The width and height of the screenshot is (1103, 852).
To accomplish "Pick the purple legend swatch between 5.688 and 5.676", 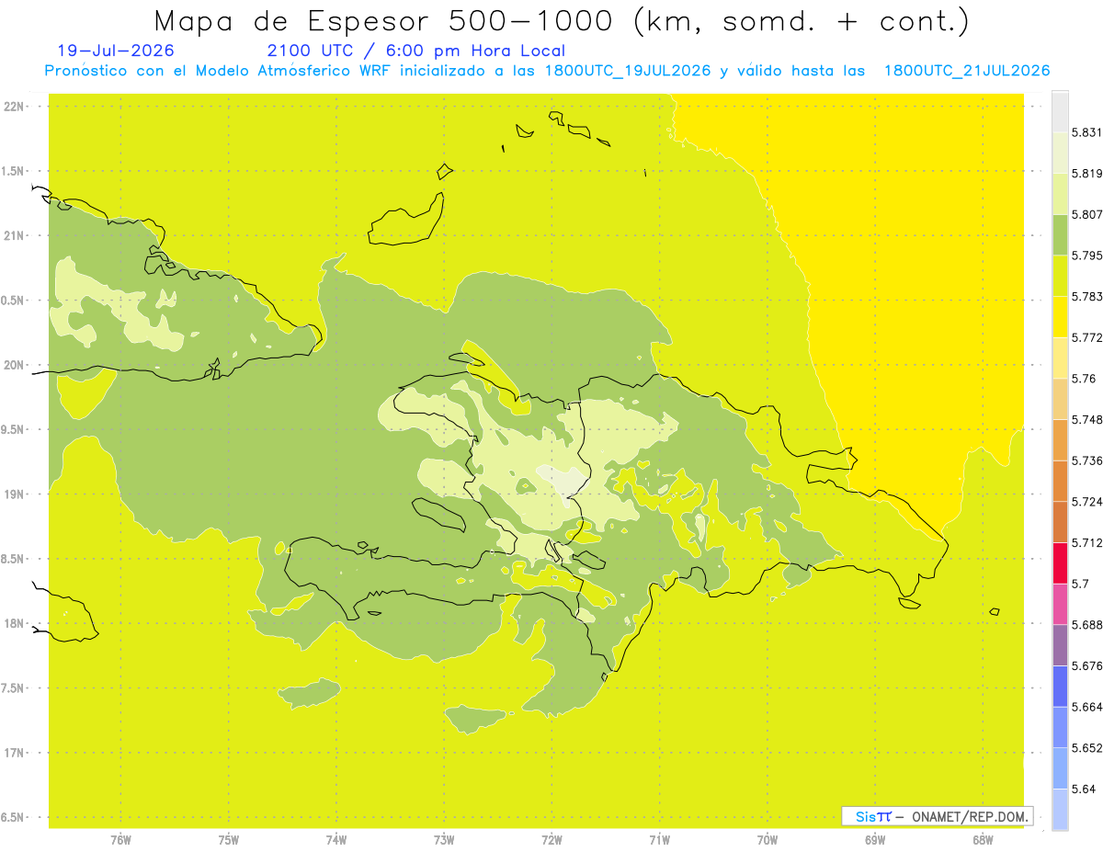I will (1060, 645).
